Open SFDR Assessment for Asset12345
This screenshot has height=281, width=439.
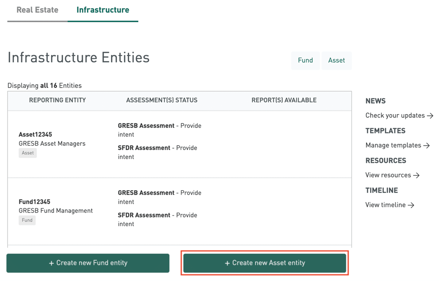point(144,148)
